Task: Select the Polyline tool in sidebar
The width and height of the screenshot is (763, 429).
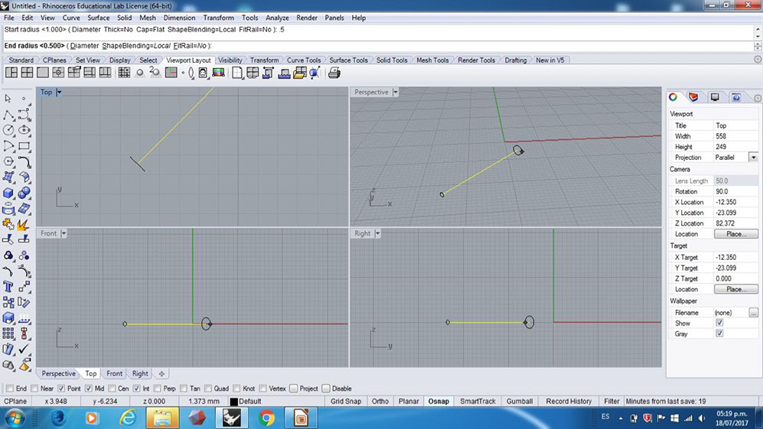Action: pos(8,115)
